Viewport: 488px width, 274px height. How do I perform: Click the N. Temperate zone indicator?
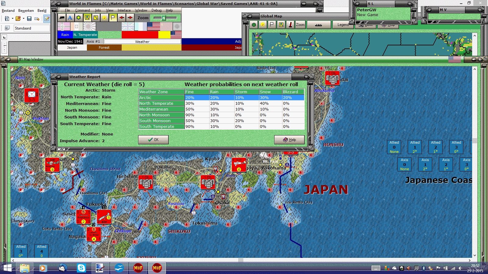pos(85,35)
